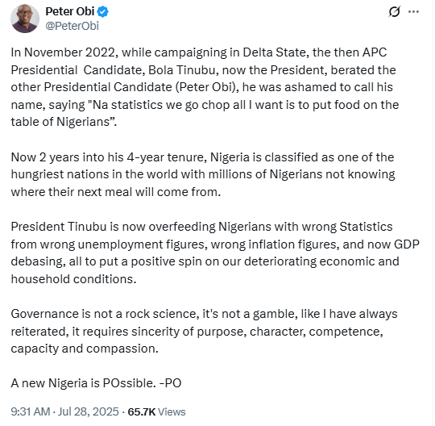Viewport: 435px width, 426px height.
Task: Click the "capacity and compassion." line
Action: [85, 349]
